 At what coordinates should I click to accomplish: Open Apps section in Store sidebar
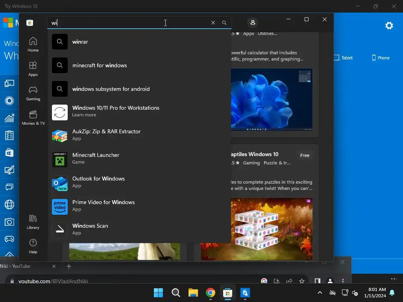pyautogui.click(x=33, y=69)
